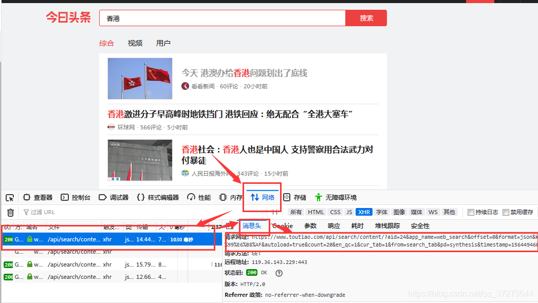Image resolution: width=538 pixels, height=303 pixels.
Task: Select the request row with 12.66 transfer
Action: (112, 277)
